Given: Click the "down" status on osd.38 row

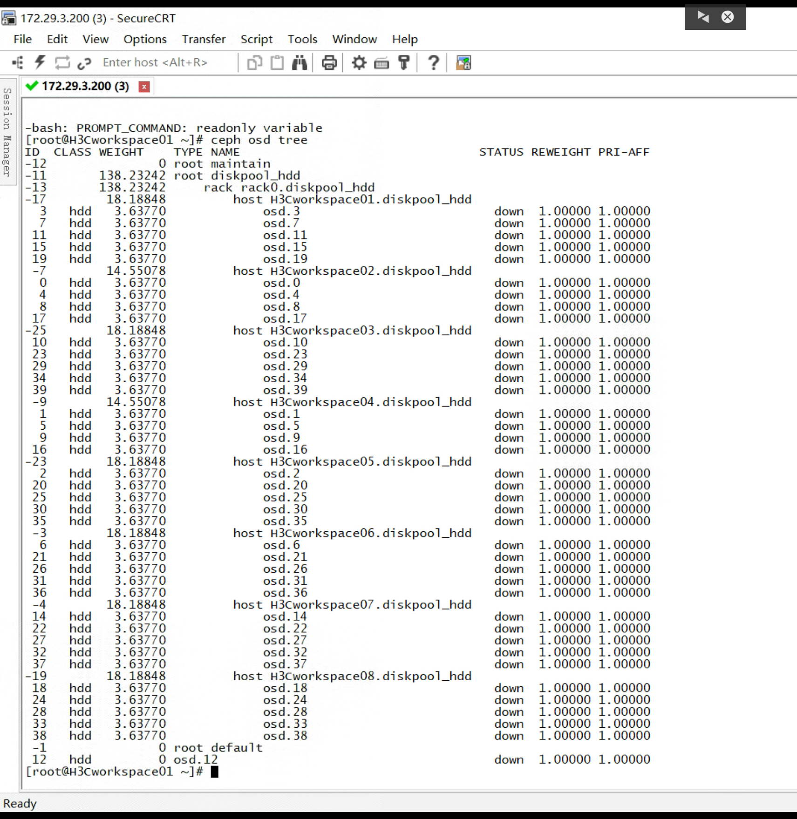Looking at the screenshot, I should (x=509, y=736).
